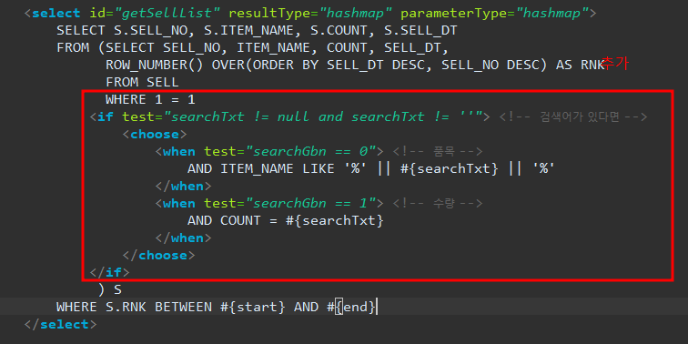Click the subquery alias ") S"
This screenshot has height=344, width=688.
pos(110,289)
